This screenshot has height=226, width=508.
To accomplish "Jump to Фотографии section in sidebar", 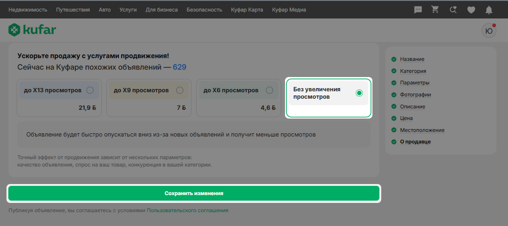I will pos(415,95).
